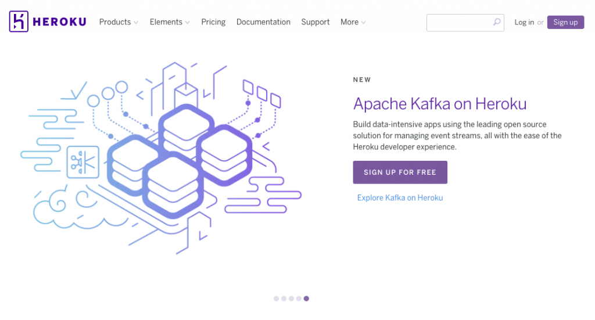Screen dimensions: 595x320
Task: Visit the Support page
Action: coord(316,22)
